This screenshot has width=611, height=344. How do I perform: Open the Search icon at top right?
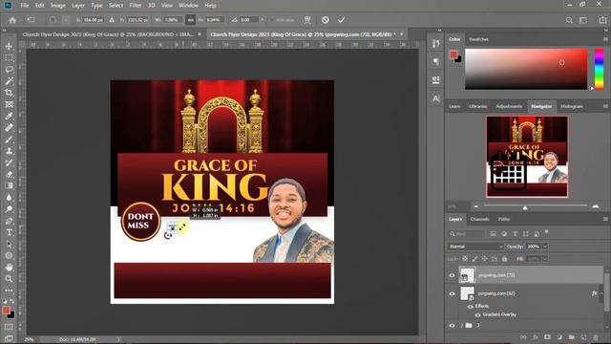pos(569,20)
